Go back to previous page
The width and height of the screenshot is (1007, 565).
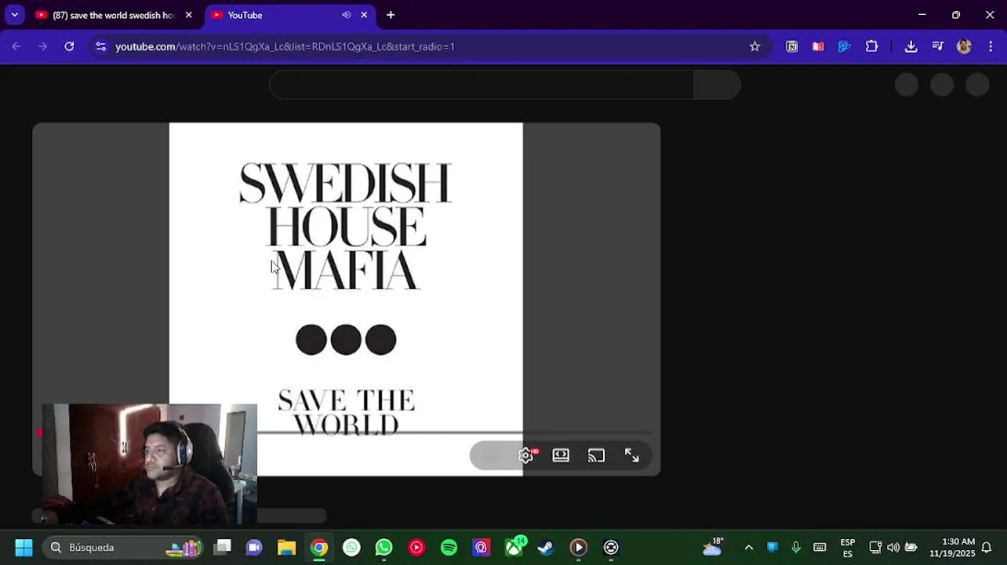(16, 47)
